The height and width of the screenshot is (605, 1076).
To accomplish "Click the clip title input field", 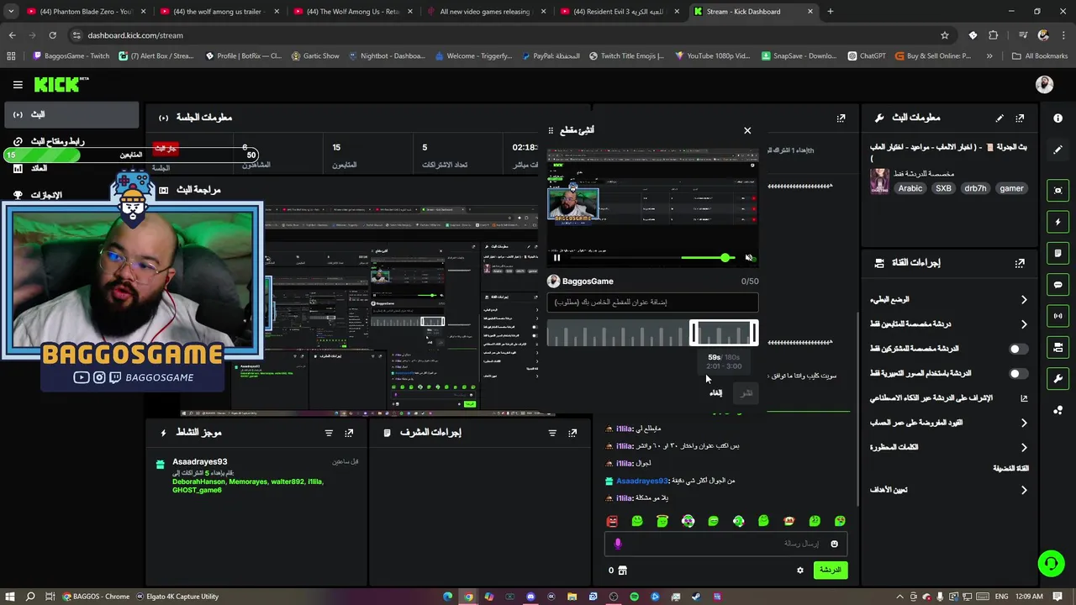I will point(652,302).
